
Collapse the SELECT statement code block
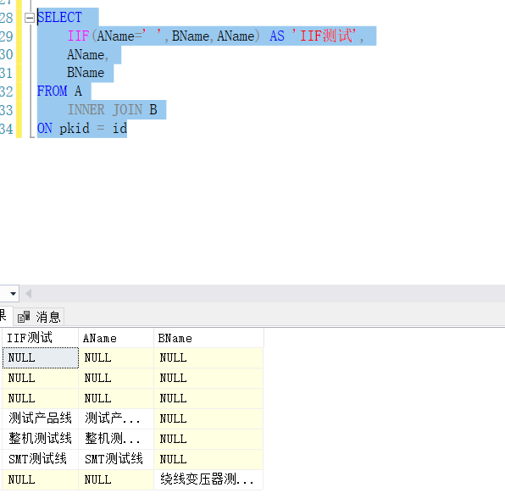click(30, 18)
